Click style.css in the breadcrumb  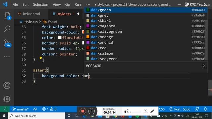click(31, 22)
